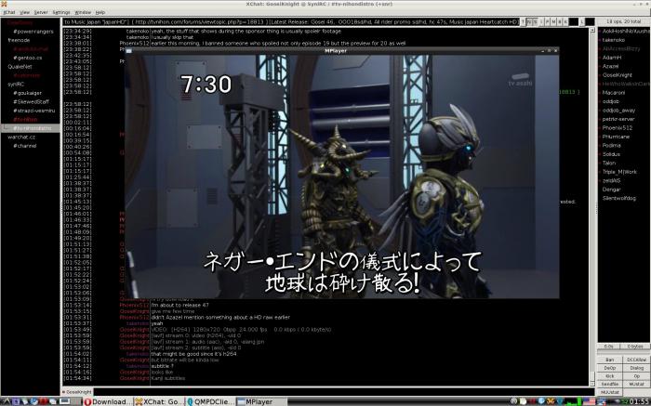Viewport: 651px width, 406px height.
Task: Toggle the S (secret) channel mode
Action: (x=536, y=21)
